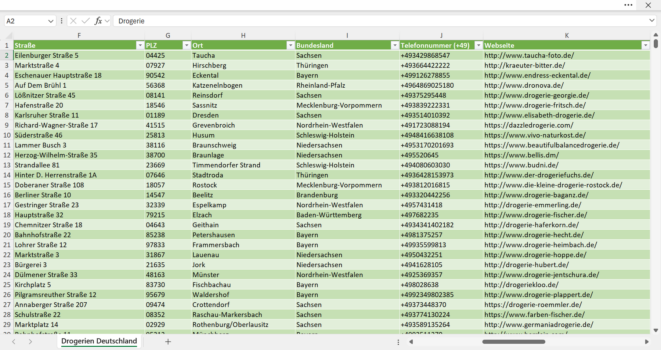Viewport: 661px width, 350px height.
Task: Click the formula bar options dots handle
Action: click(x=61, y=21)
